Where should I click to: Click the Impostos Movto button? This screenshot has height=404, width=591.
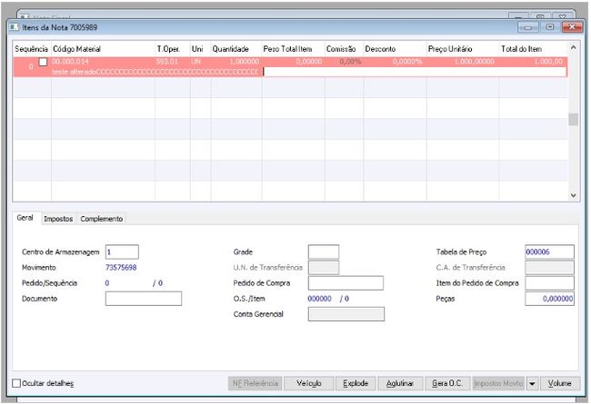pyautogui.click(x=498, y=383)
